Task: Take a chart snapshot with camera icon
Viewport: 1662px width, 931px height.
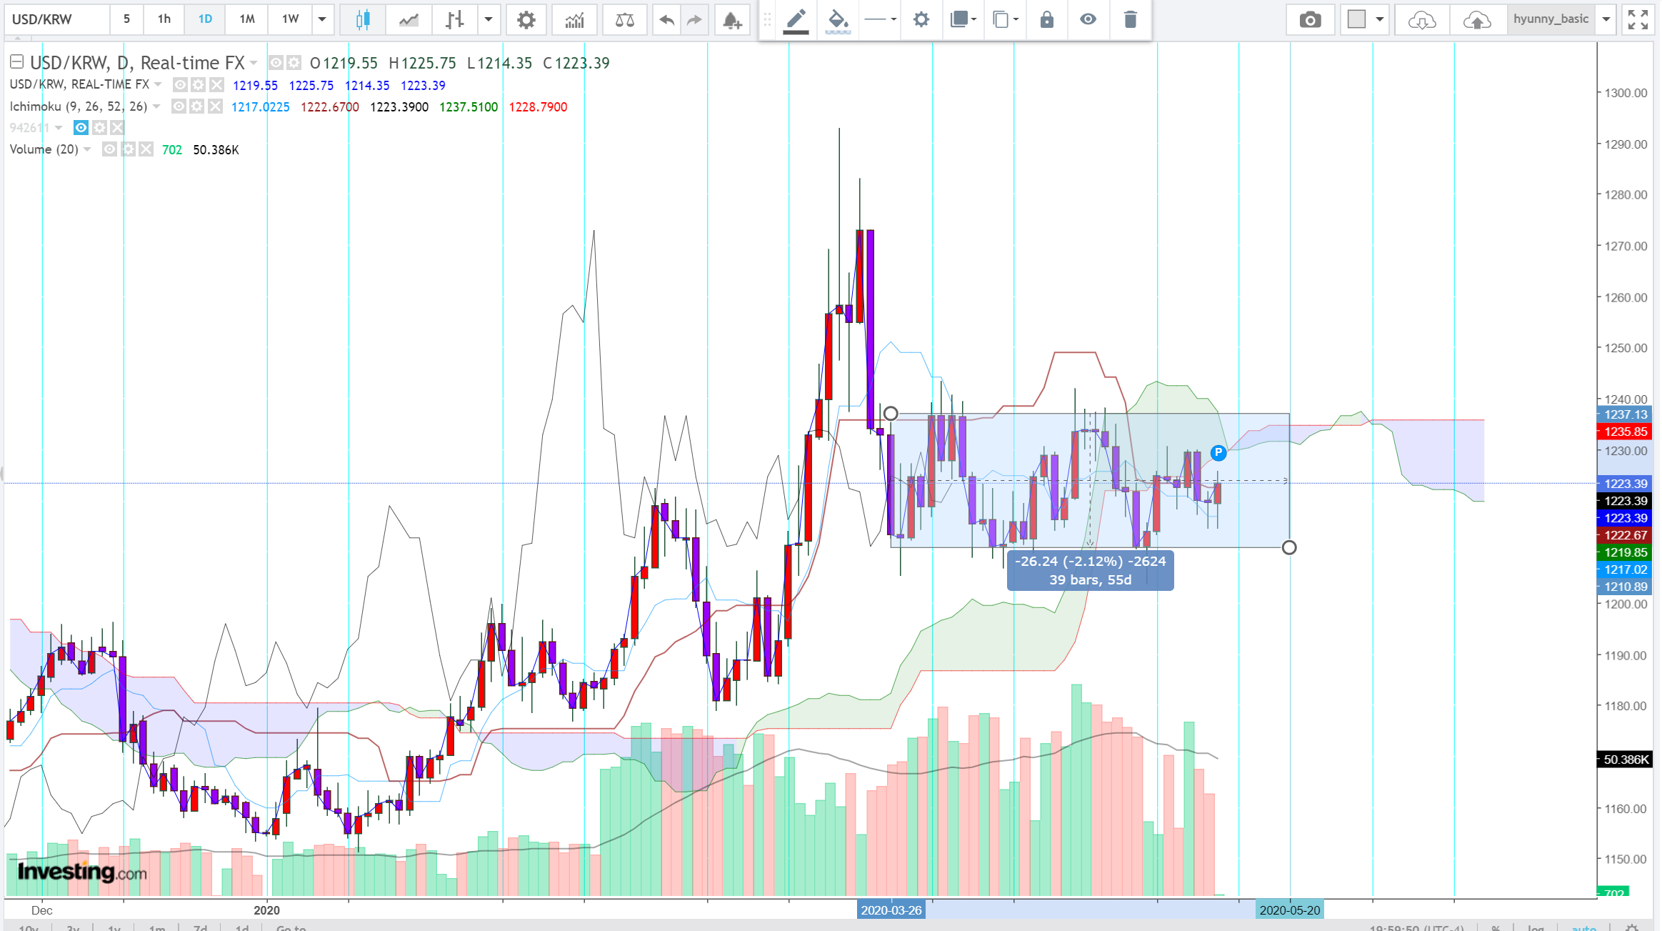Action: click(1310, 19)
